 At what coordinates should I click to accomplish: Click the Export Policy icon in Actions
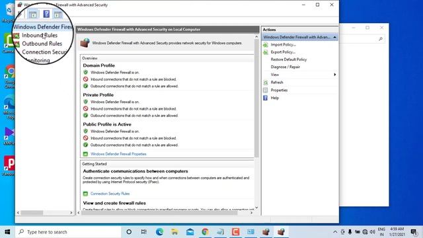pos(266,52)
